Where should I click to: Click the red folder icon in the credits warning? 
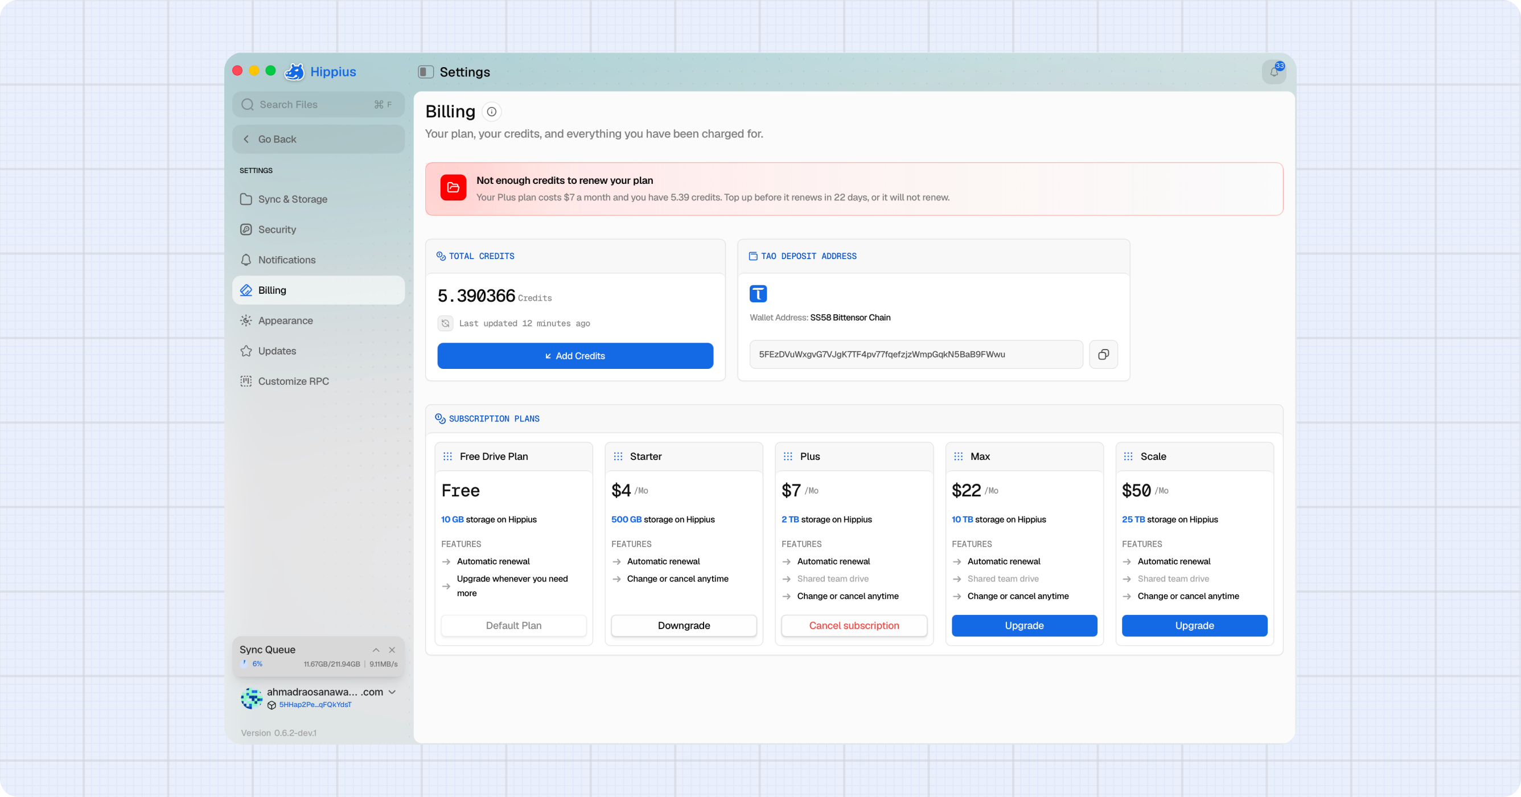coord(454,188)
